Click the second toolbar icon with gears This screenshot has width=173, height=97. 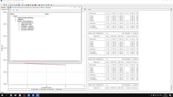coord(4,5)
